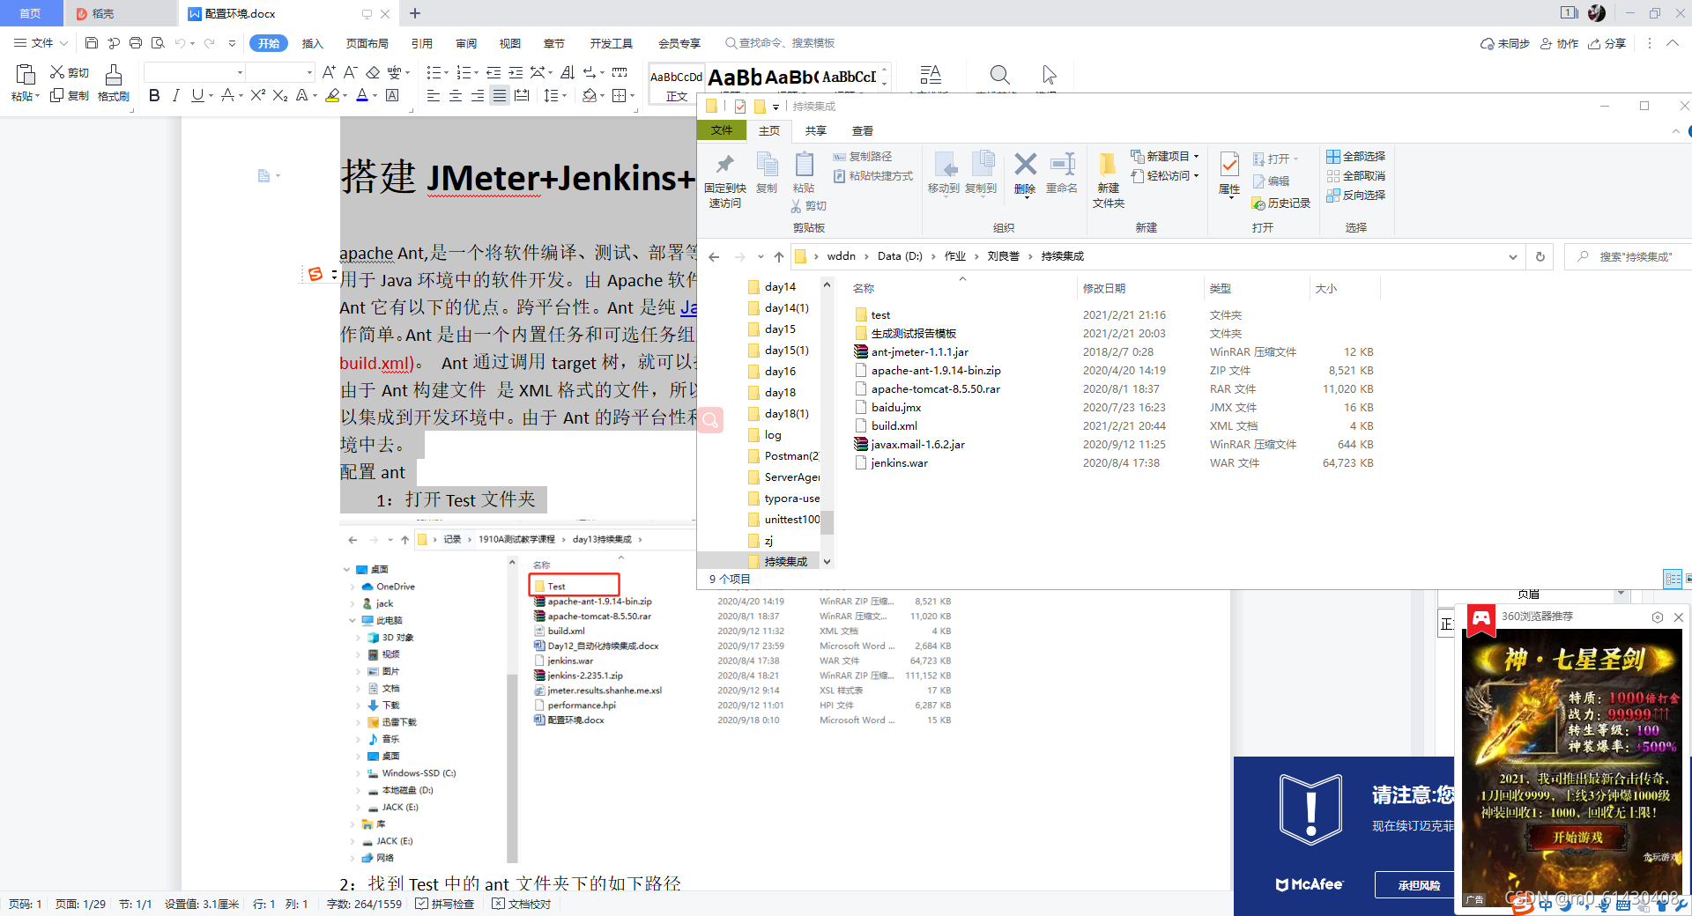This screenshot has width=1692, height=916.
Task: Select justify alignment in WPS
Action: pos(500,95)
